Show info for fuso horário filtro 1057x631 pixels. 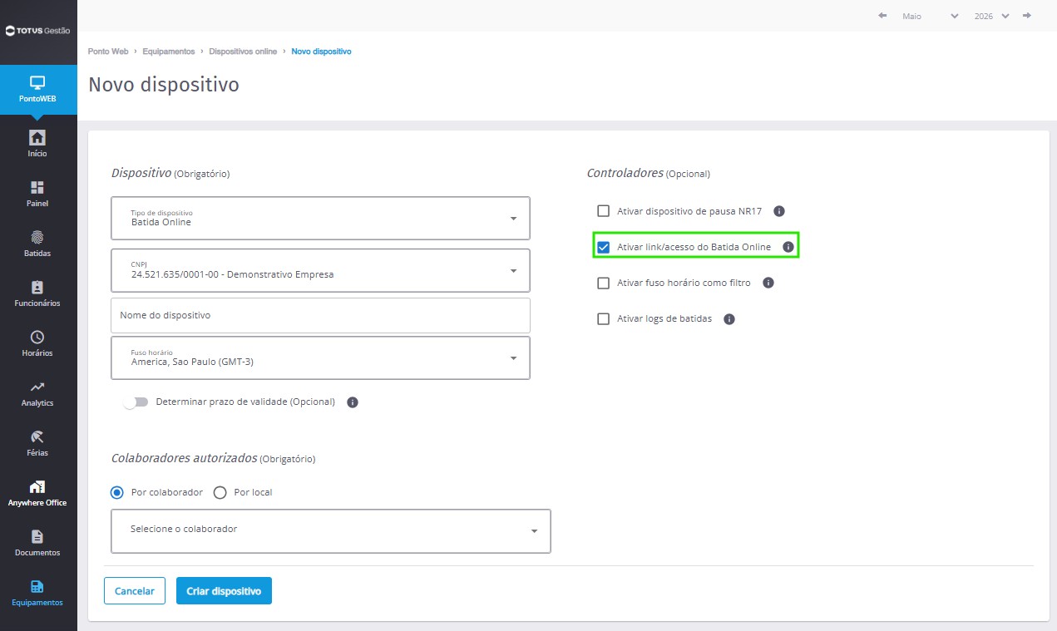pos(768,283)
